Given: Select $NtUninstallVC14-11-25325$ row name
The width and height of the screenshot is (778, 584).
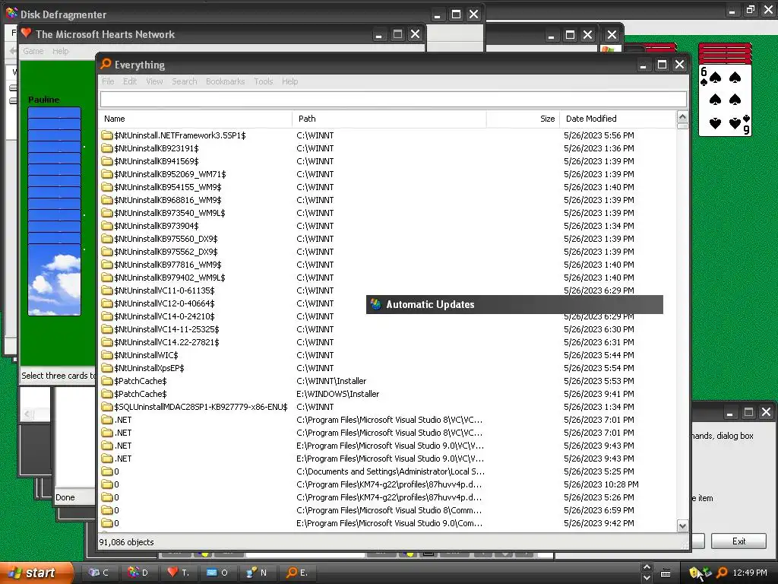Looking at the screenshot, I should [x=166, y=329].
